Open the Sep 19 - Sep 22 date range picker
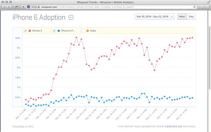211x132 pixels. tap(154, 16)
